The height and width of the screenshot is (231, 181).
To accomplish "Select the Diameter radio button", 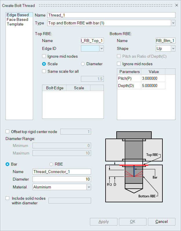I will point(83,64).
